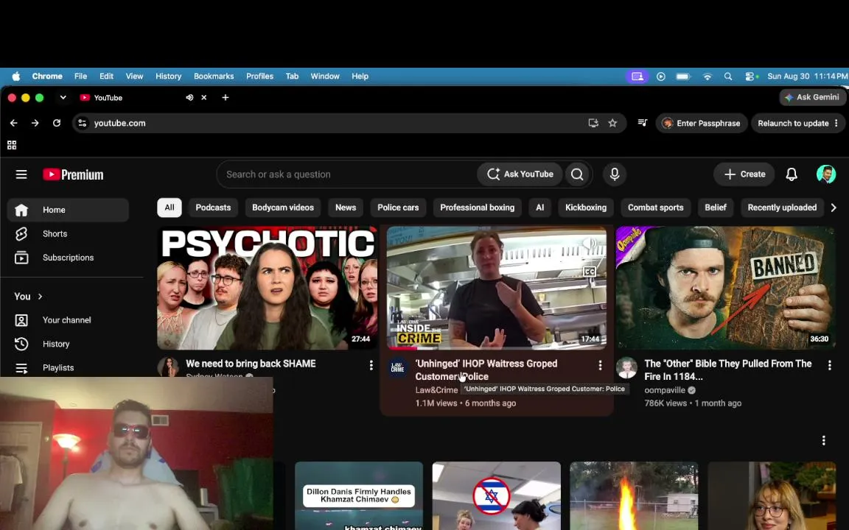Open the Relaunch to update menu dots
Viewport: 849px width, 530px height.
(x=836, y=124)
